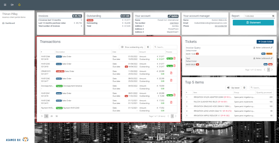Set transactions page size to 20
279x143 pixels.
pyautogui.click(x=51, y=116)
